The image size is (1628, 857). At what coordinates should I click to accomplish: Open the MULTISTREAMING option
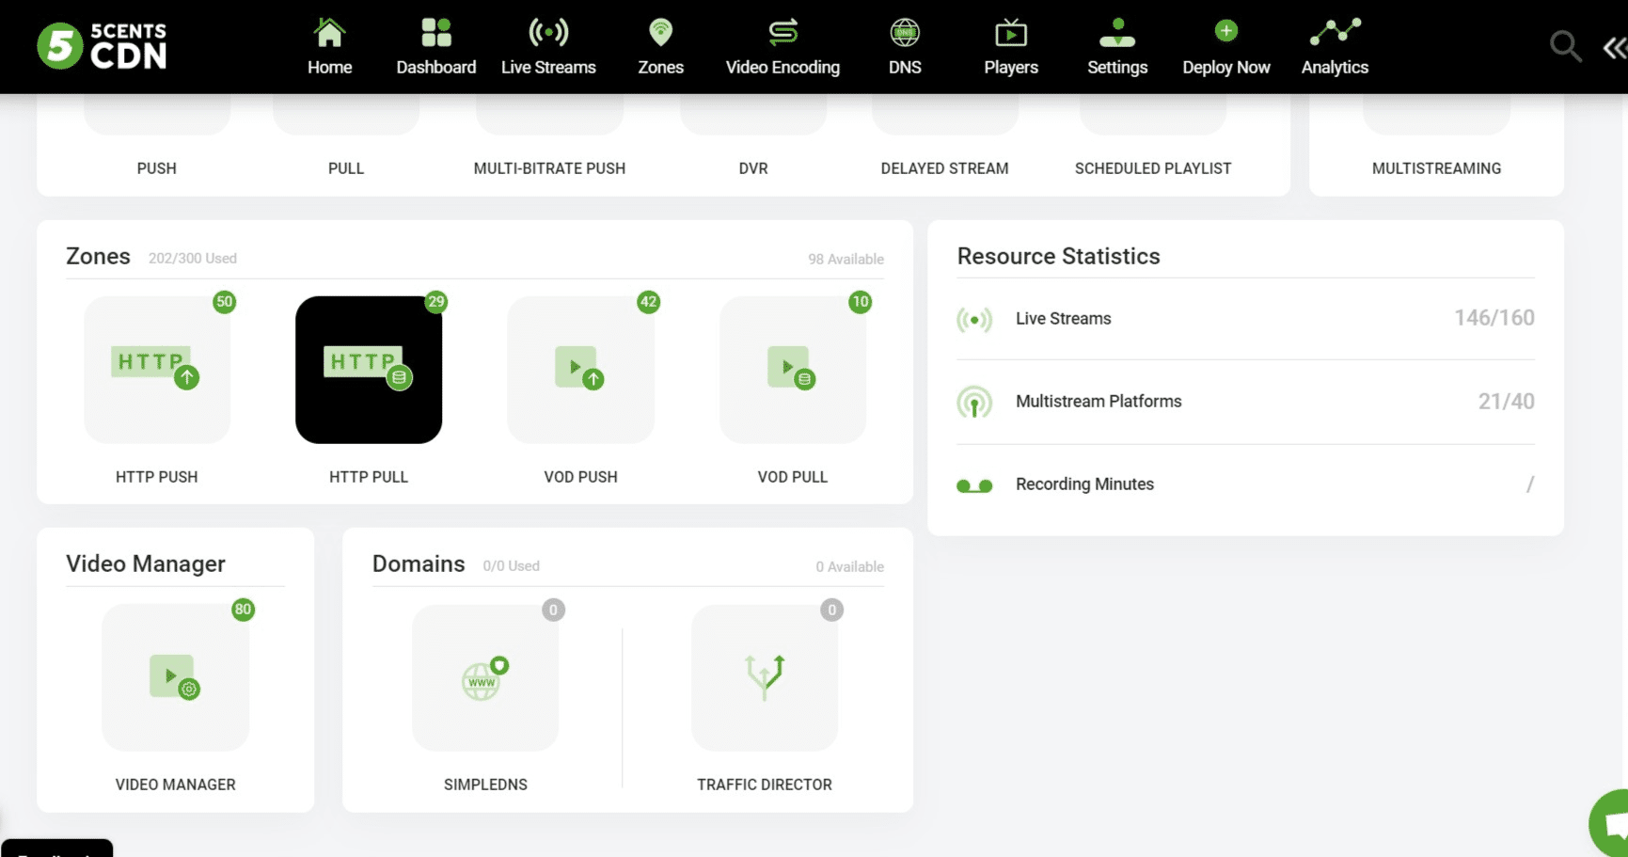[1436, 168]
